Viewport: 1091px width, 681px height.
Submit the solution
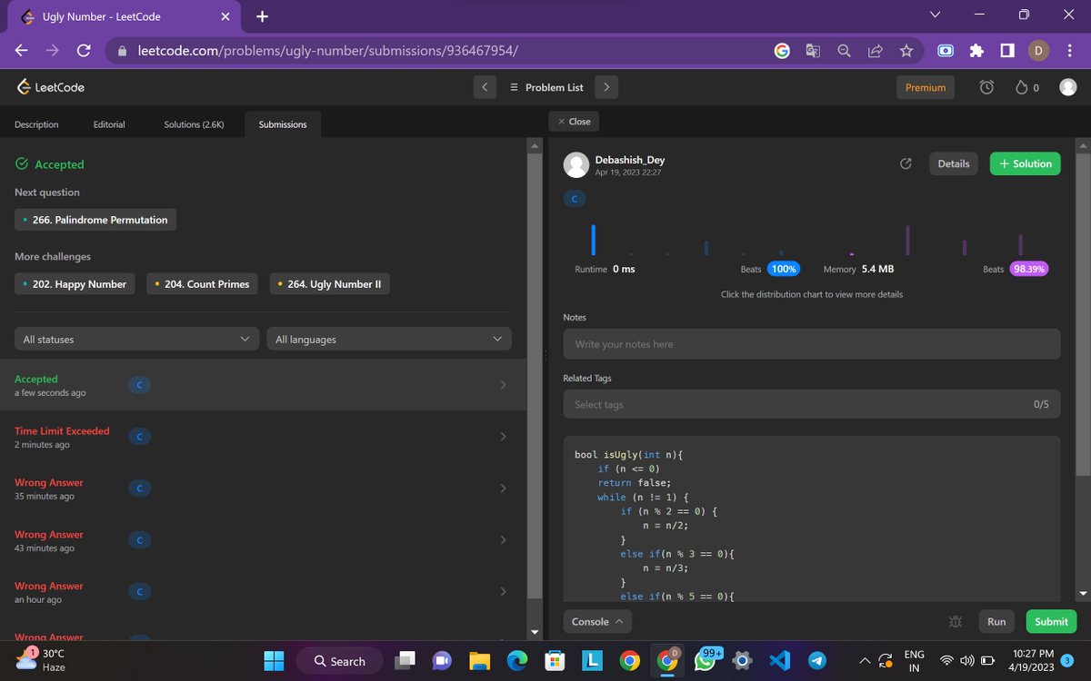1051,622
